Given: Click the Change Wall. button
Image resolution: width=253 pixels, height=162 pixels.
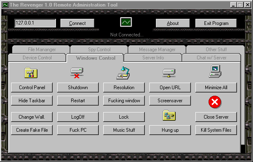Looking at the screenshot, I should click(32, 117).
